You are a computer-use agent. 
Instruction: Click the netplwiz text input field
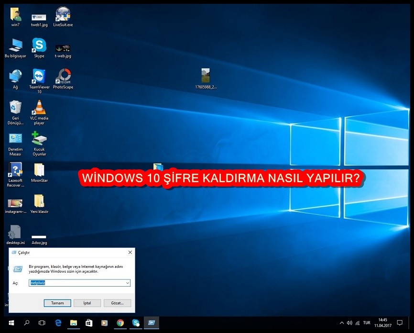coord(76,283)
